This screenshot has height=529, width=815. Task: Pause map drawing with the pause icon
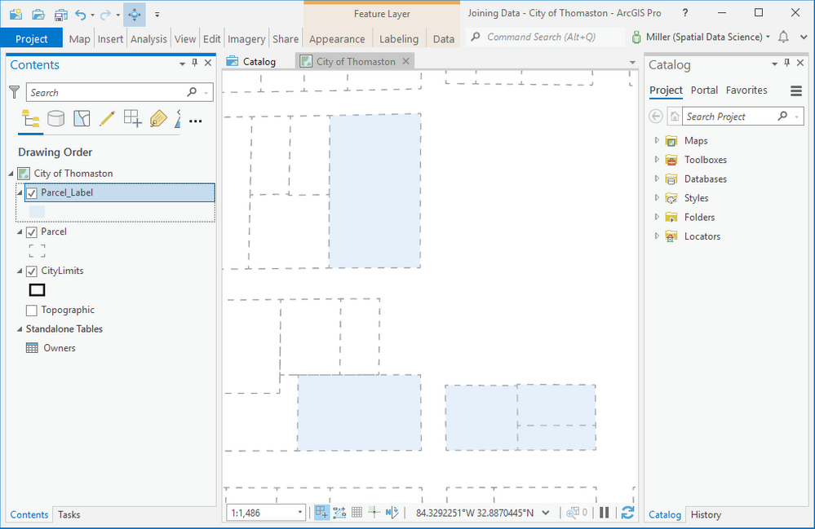[x=605, y=513]
